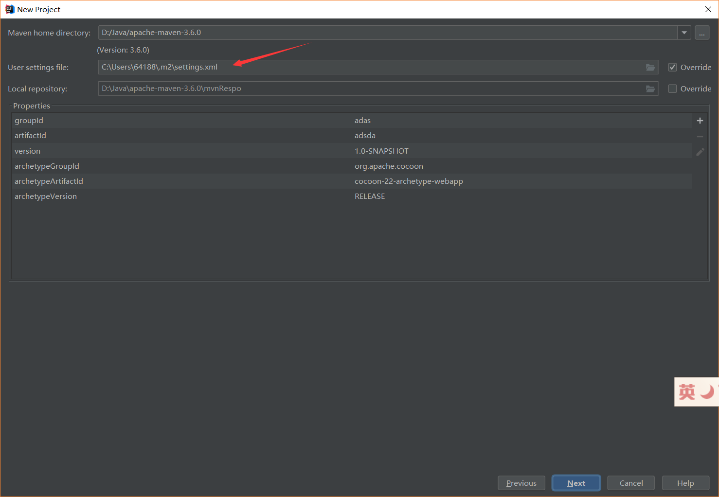Click the 'cocoon-22-archetype-webapp' value

[x=409, y=181]
